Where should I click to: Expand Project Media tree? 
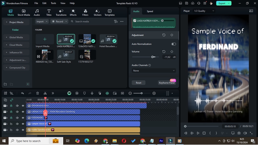click(x=6, y=22)
